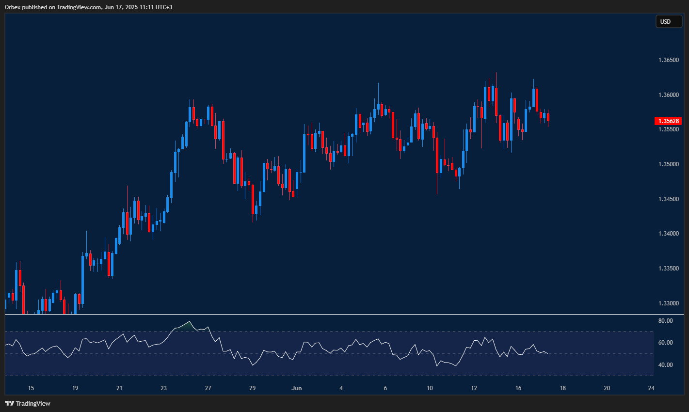
Task: Click the Jun month label on time axis
Action: point(297,388)
